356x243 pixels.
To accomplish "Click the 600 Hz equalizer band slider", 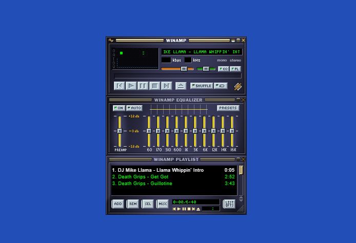I will coord(176,131).
